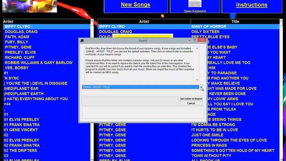This screenshot has width=286, height=161.
Task: Cancel the Form1 import dialog
Action: coord(191,103)
